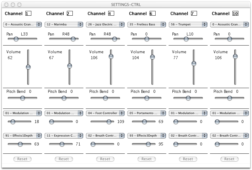The image size is (252, 170).
Task: Open the Expression controller dropdown on Channel 2
Action: coord(64,136)
